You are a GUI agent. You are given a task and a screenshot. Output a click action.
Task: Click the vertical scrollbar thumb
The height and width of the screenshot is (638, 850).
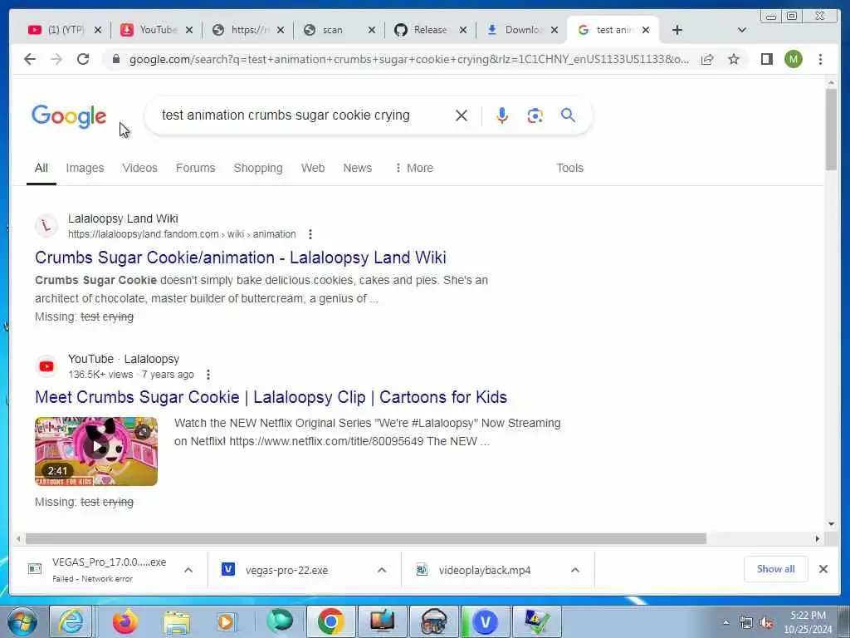(x=831, y=129)
